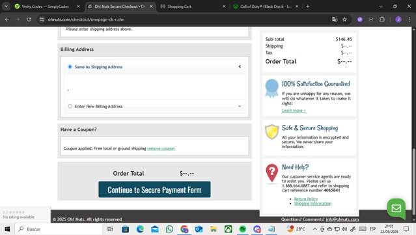The height and width of the screenshot is (235, 416).
Task: Open the ESP language indicator
Action: 373,229
